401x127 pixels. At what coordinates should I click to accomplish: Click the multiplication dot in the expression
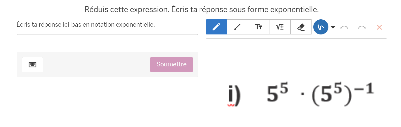pos(302,94)
